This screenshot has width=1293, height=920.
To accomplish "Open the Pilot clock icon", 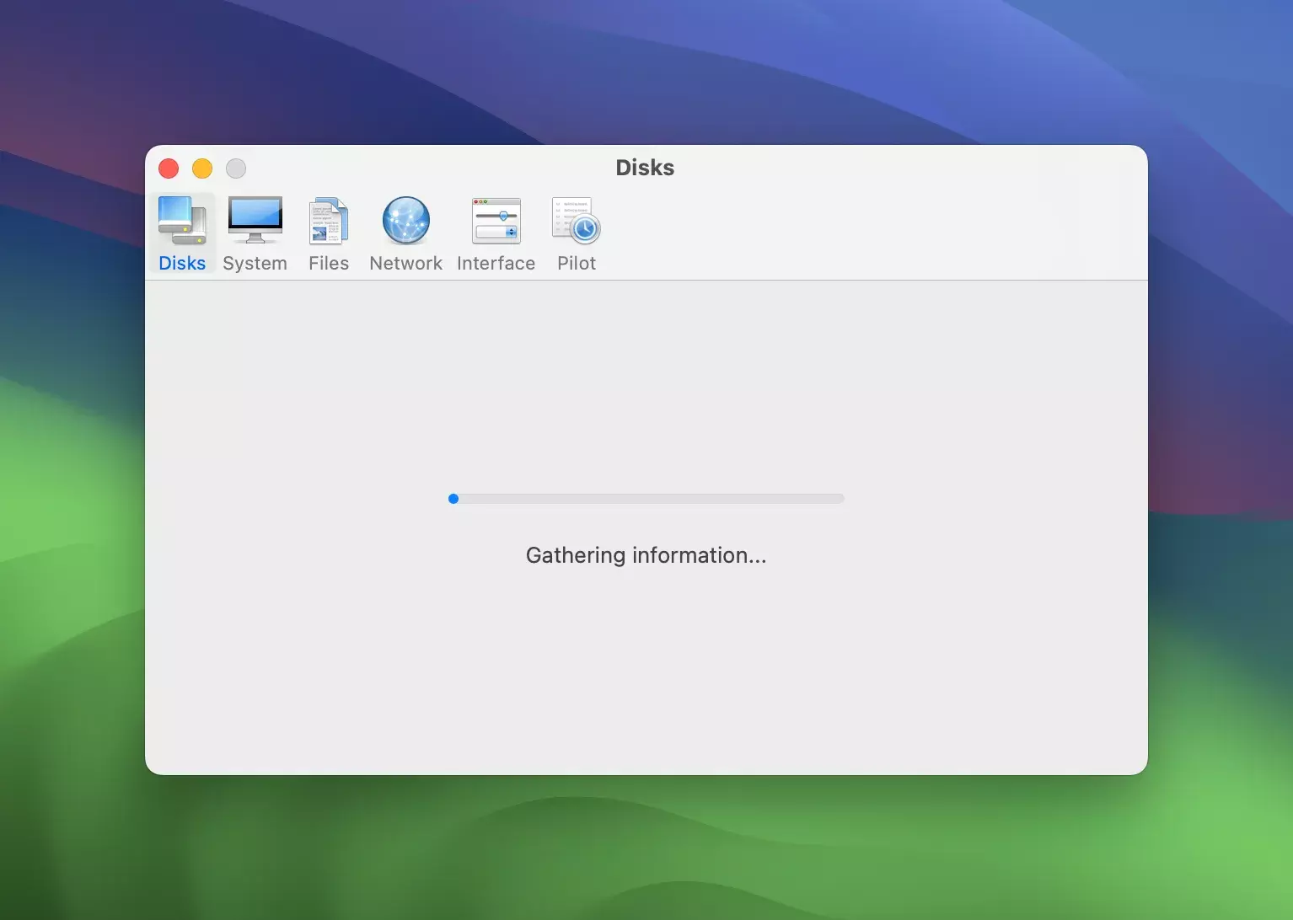I will pyautogui.click(x=577, y=221).
